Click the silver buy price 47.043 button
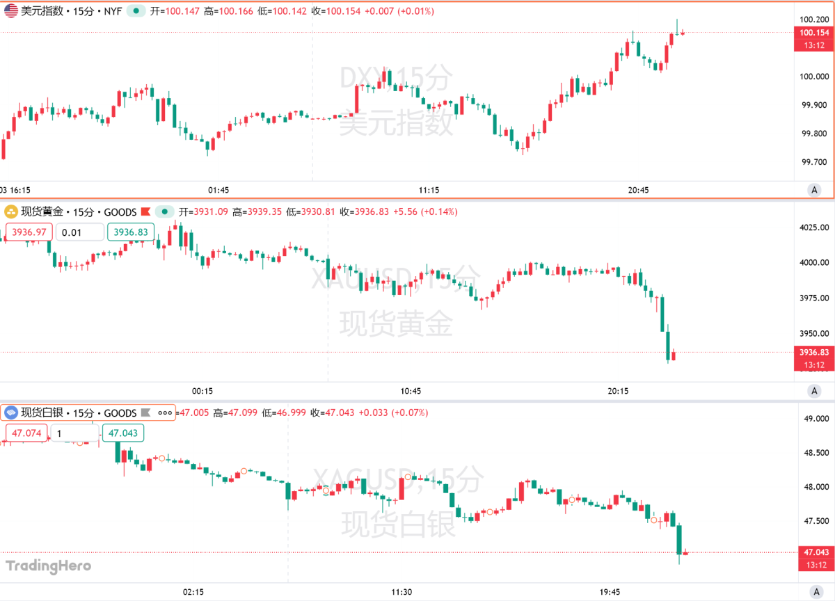The height and width of the screenshot is (601, 835). [x=123, y=433]
